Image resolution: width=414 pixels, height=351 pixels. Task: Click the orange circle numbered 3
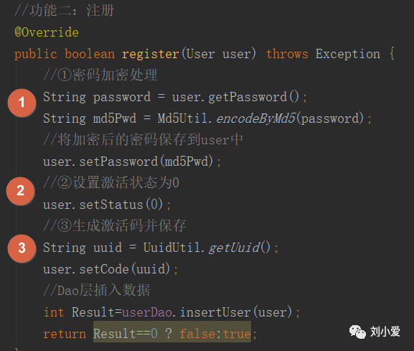click(x=22, y=248)
